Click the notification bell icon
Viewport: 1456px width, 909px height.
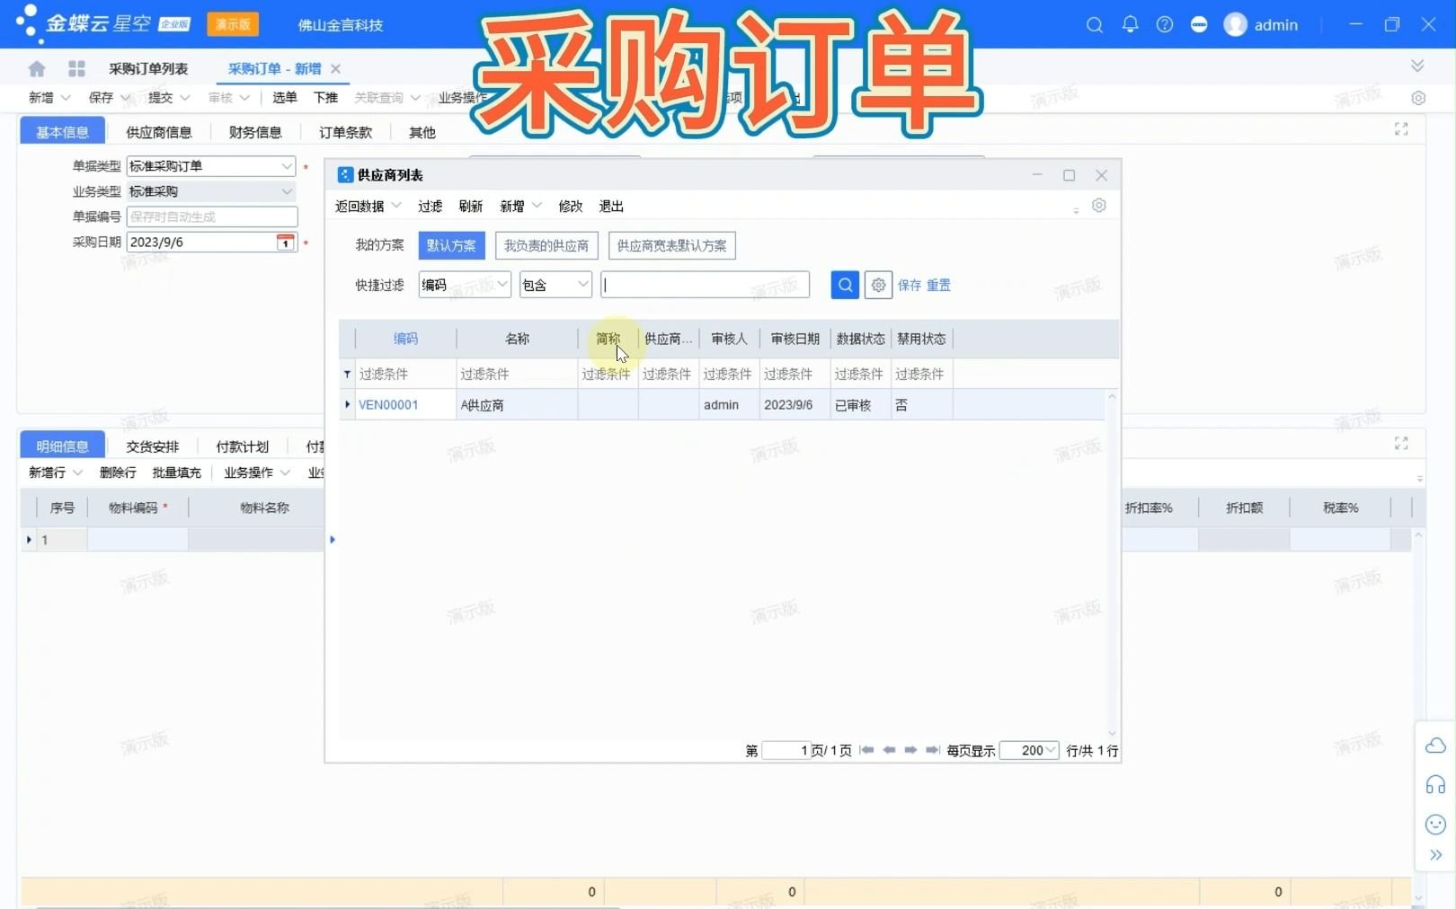[x=1130, y=24]
